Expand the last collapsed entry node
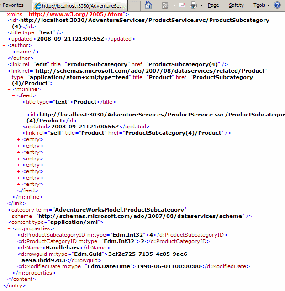This screenshot has width=285, height=291. point(19,184)
